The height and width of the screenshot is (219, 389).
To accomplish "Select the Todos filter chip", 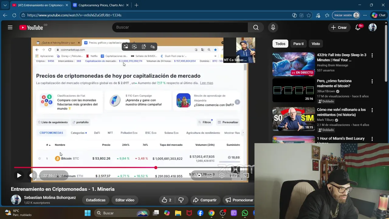I will click(280, 44).
